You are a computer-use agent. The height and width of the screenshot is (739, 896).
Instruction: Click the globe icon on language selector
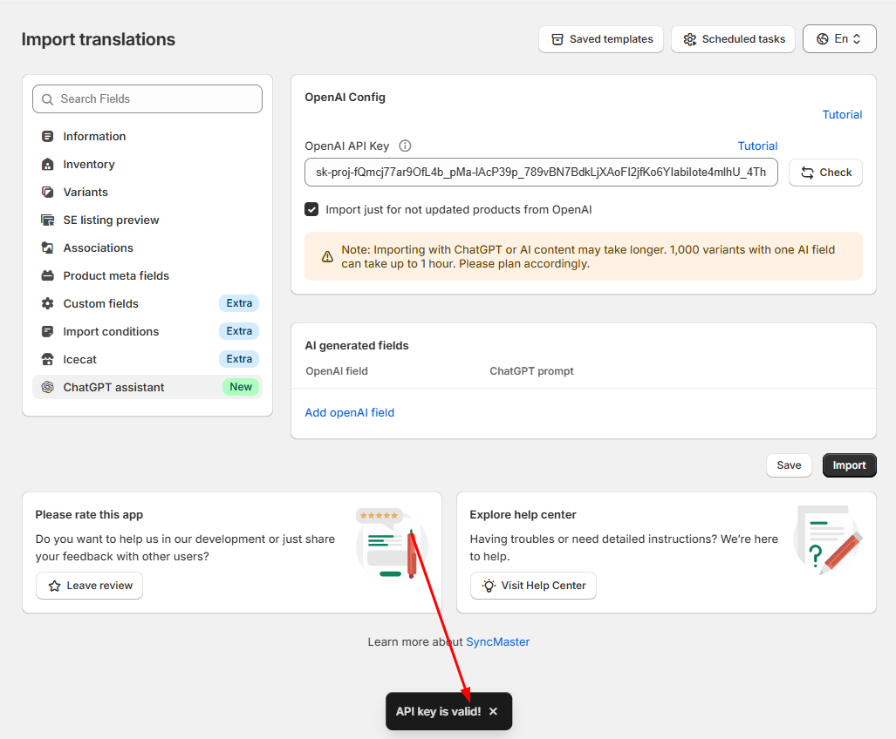point(823,39)
